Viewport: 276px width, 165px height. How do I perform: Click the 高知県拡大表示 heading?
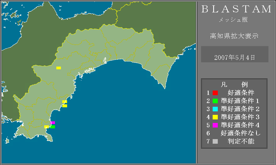[x=234, y=36]
